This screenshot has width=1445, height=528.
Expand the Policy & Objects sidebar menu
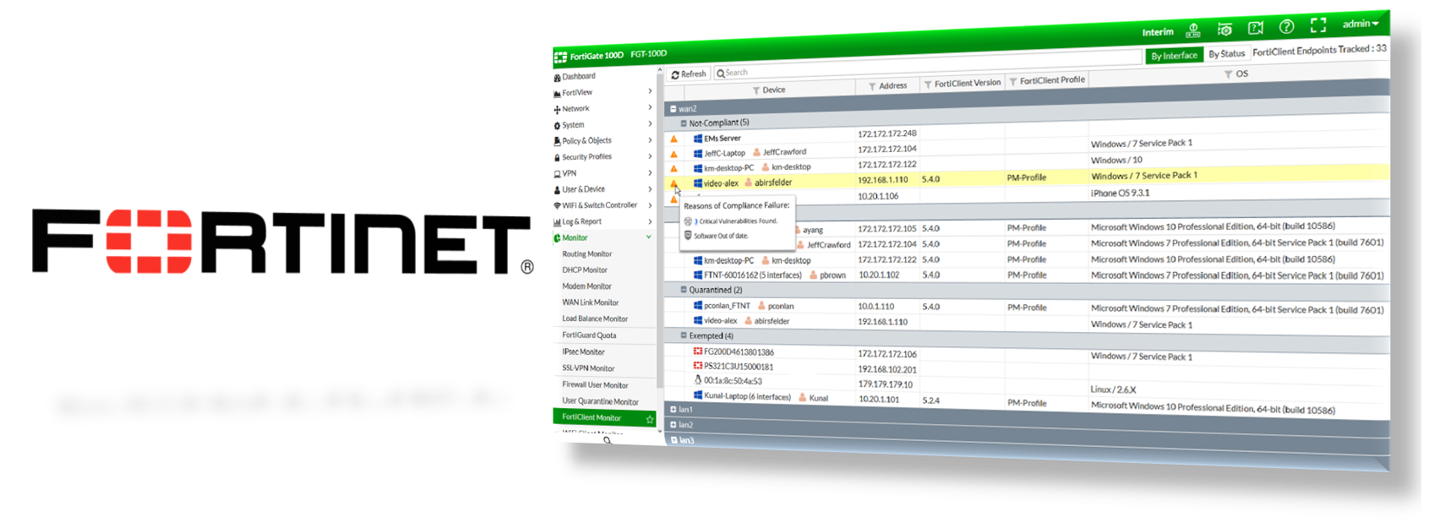(603, 141)
